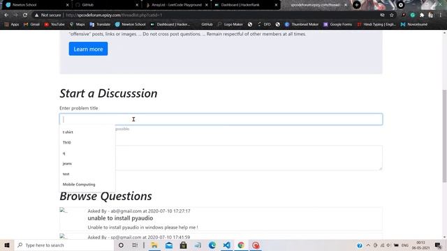The image size is (447, 251).
Task: Open the Mail app from taskbar
Action: 169,245
